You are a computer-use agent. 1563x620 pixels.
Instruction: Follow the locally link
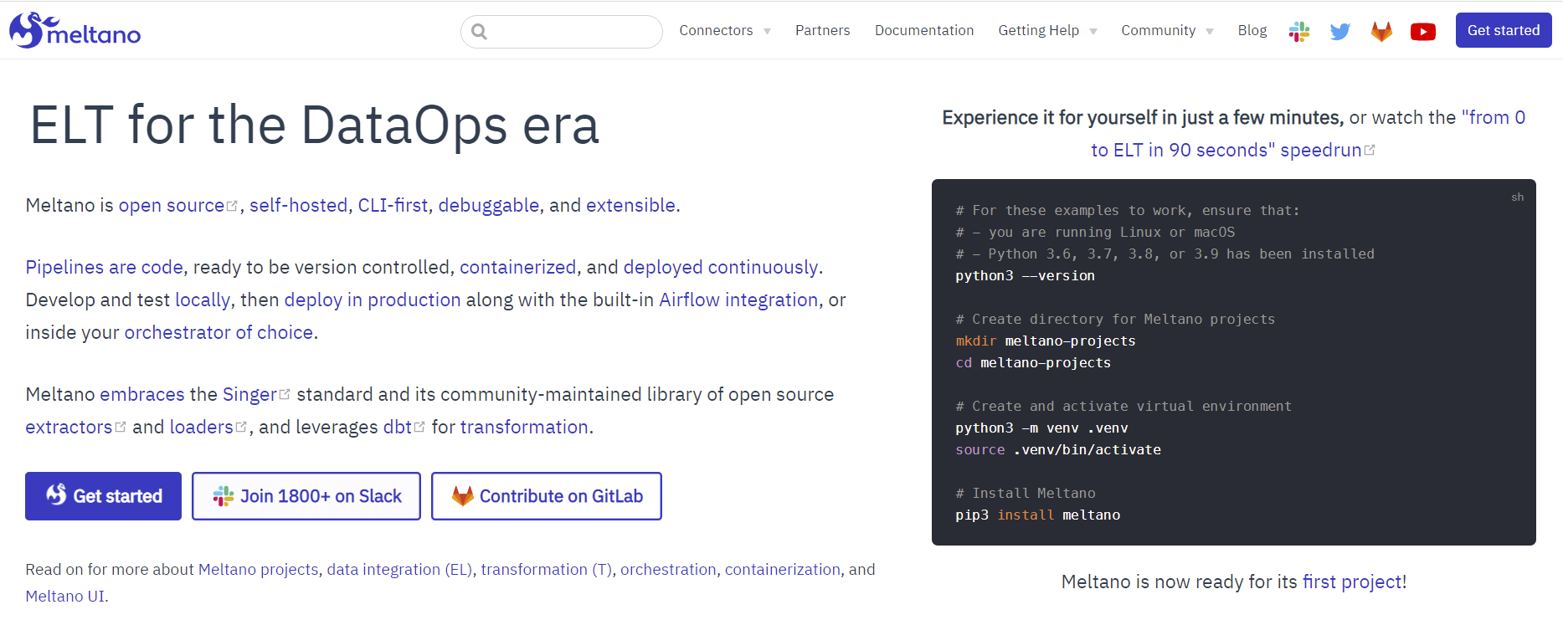point(203,300)
